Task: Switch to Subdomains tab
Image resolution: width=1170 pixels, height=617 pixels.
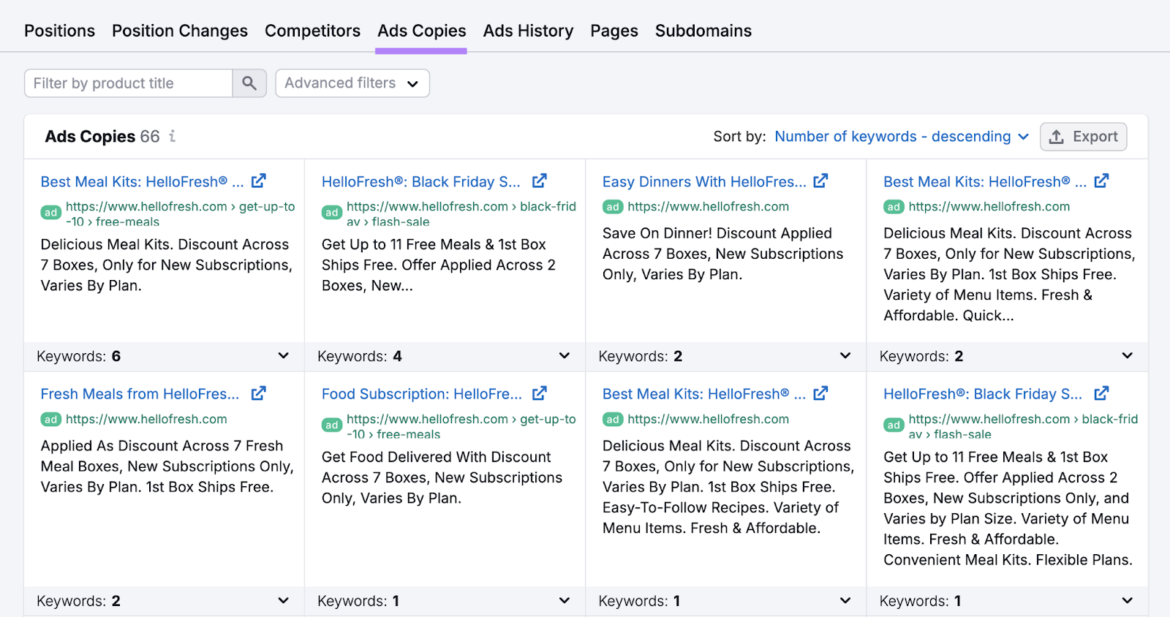Action: [703, 31]
